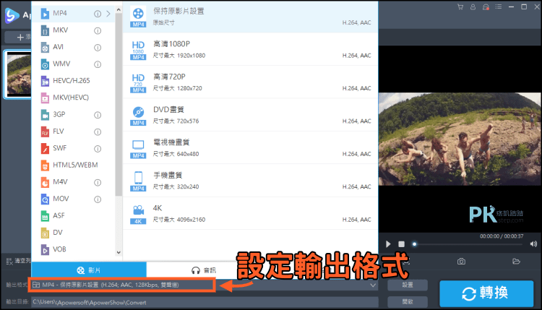Stop the preview playback
Viewport: 542px width, 310px height.
(x=401, y=244)
